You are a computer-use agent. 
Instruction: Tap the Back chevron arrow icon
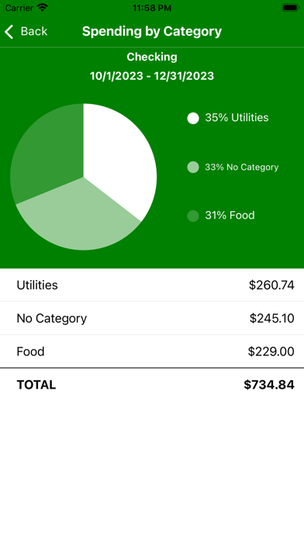9,32
